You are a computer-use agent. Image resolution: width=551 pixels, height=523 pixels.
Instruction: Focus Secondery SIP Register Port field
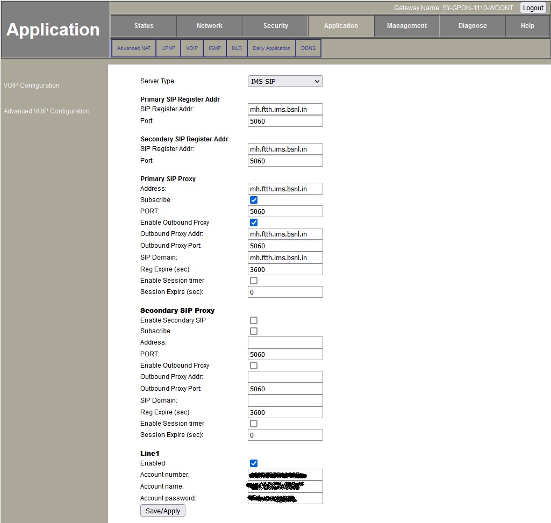(285, 161)
